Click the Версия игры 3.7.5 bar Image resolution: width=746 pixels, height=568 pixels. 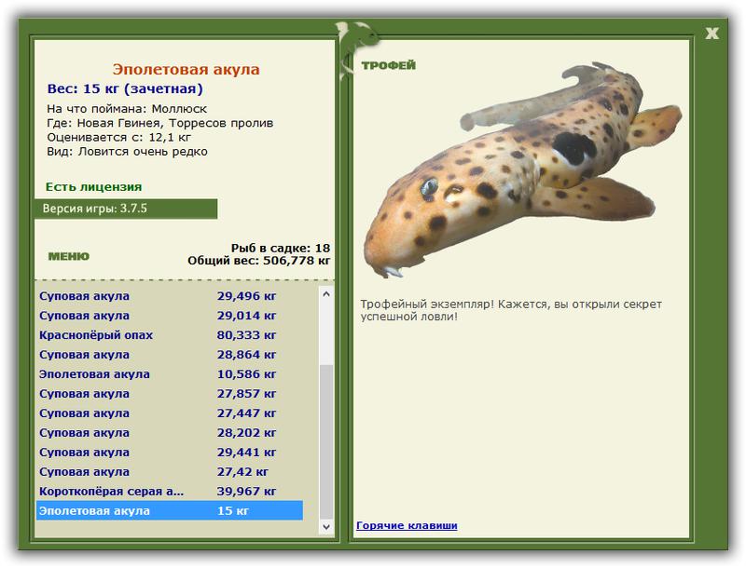click(126, 209)
